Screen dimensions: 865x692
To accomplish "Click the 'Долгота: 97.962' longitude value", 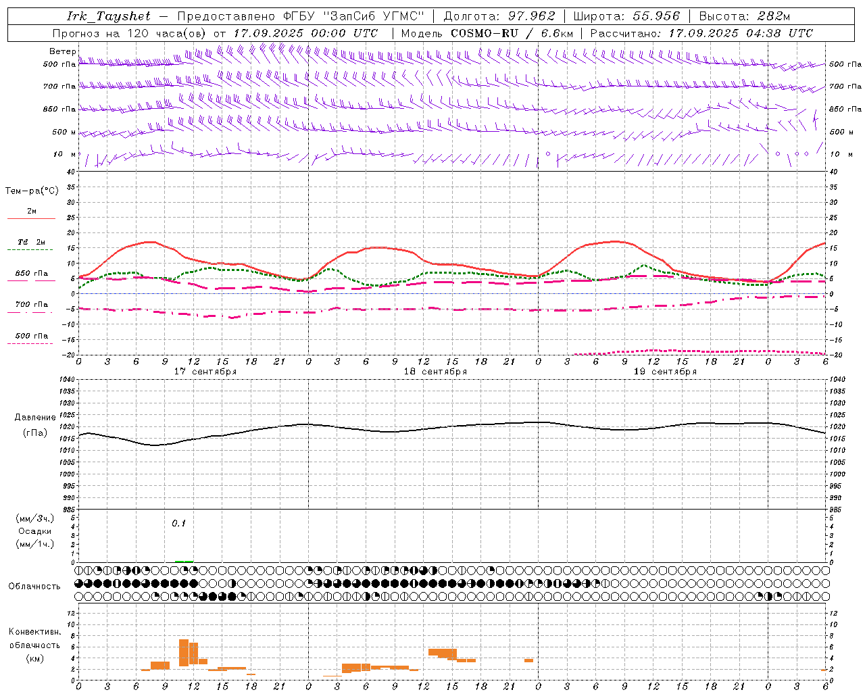I will tap(499, 16).
